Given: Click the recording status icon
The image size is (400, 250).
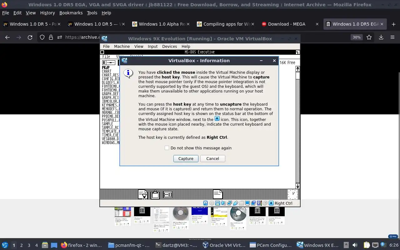Looking at the screenshot, I should (253, 203).
